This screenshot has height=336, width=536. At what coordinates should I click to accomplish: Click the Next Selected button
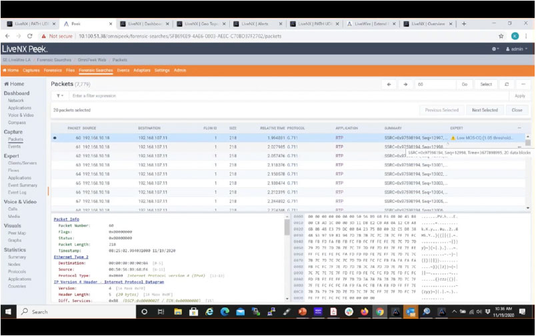(x=485, y=110)
